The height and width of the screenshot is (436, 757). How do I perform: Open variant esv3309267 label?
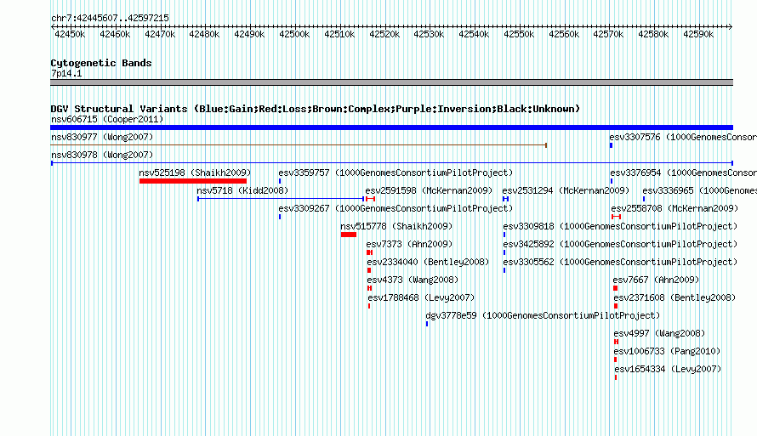(x=396, y=208)
